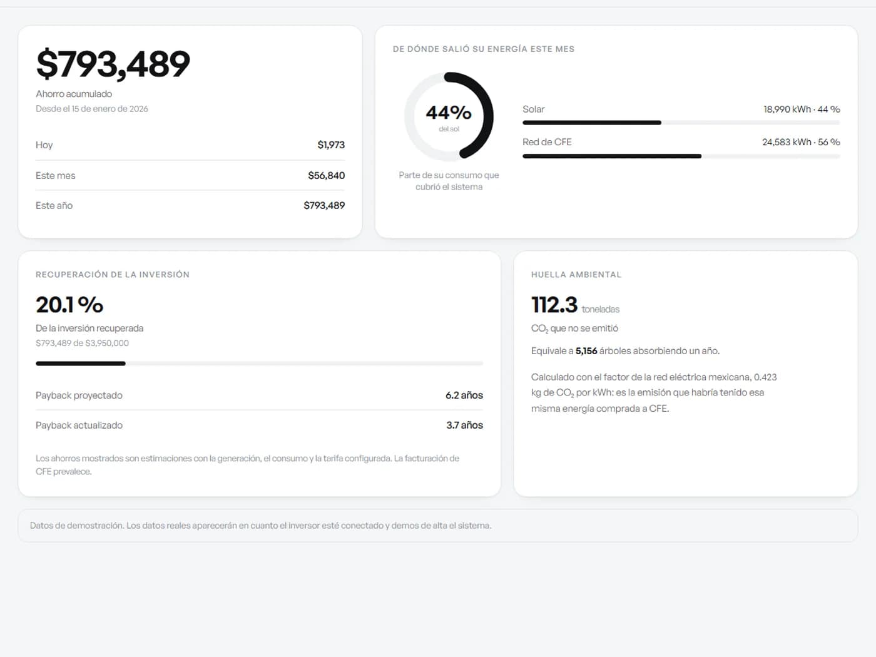Click "De la inversión recuperada" caption
Viewport: 876px width, 657px height.
(89, 328)
